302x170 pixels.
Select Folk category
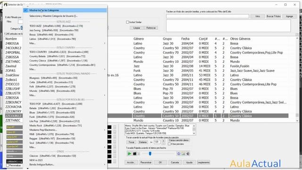[65, 86]
